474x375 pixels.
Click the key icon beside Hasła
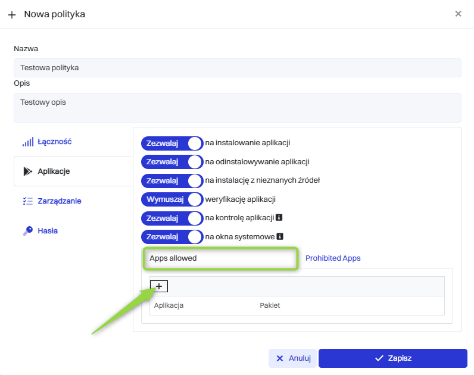[27, 230]
